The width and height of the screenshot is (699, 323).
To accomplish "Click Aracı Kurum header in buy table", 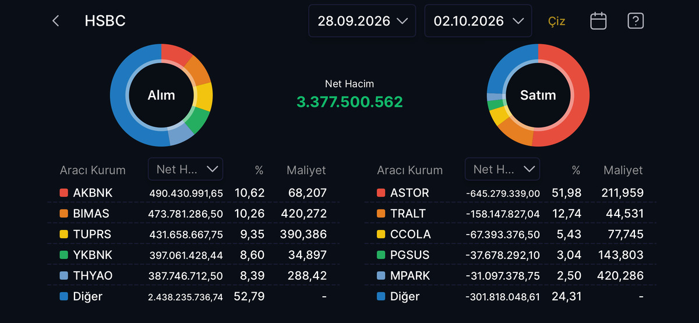I will tap(93, 171).
